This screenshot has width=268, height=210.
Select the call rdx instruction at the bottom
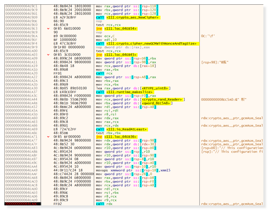click(104, 204)
